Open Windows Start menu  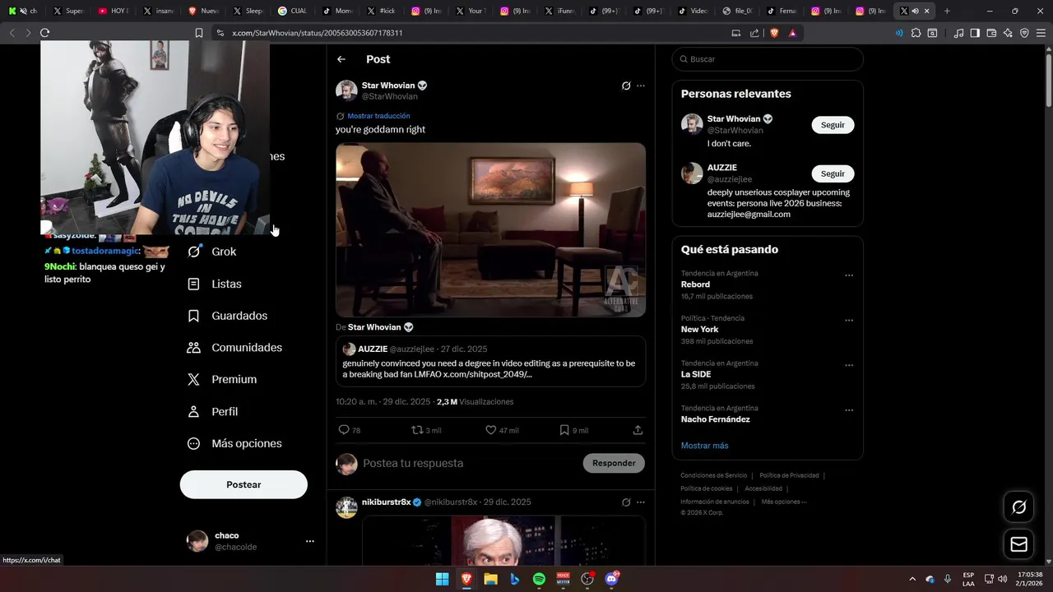(442, 579)
